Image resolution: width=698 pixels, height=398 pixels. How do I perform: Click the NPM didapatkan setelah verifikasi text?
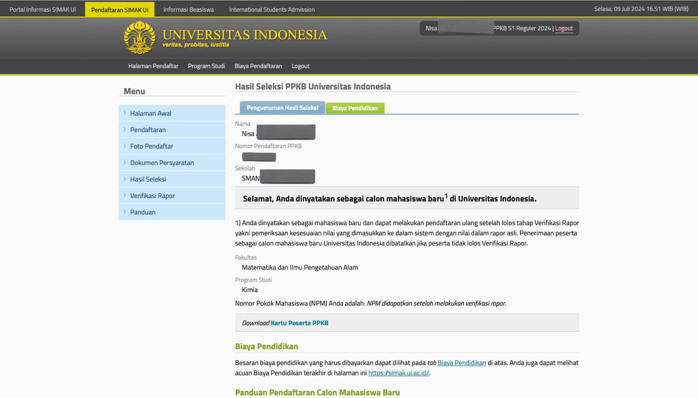(437, 303)
